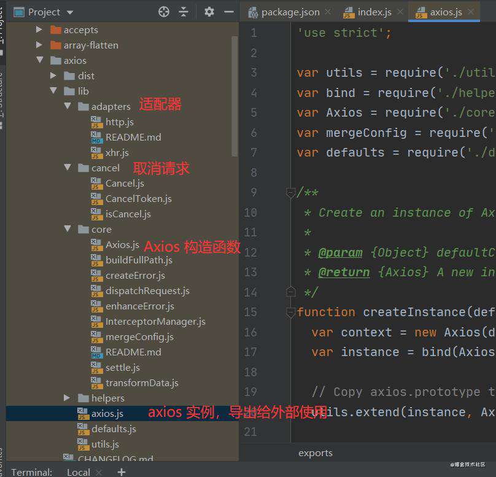Click fold end marker at line 14
This screenshot has width=496, height=477.
[290, 292]
